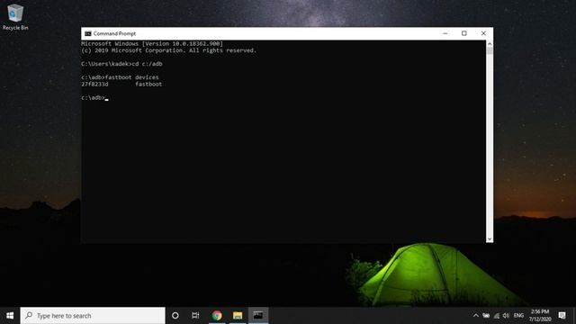This screenshot has height=324, width=576.
Task: Open the network tray icon
Action: (x=497, y=316)
